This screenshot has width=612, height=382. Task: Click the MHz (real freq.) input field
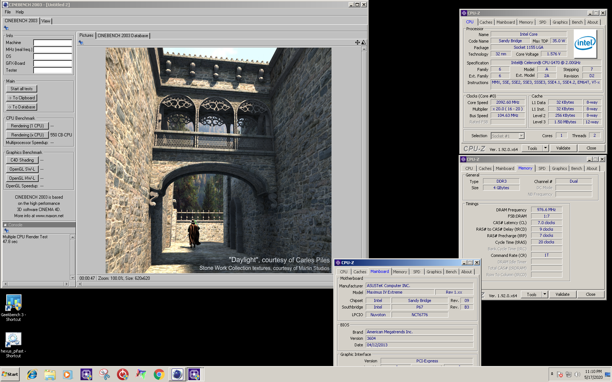[x=53, y=49]
